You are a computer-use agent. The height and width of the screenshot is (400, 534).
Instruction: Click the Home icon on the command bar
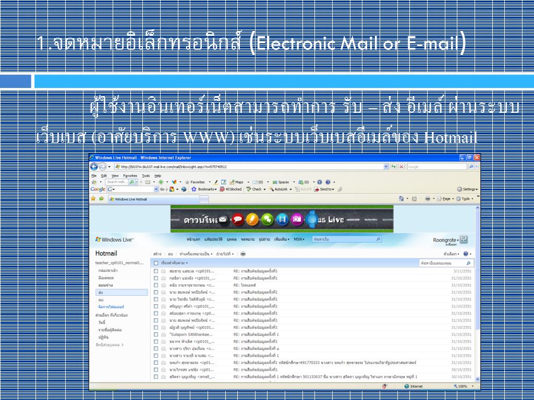click(x=402, y=199)
